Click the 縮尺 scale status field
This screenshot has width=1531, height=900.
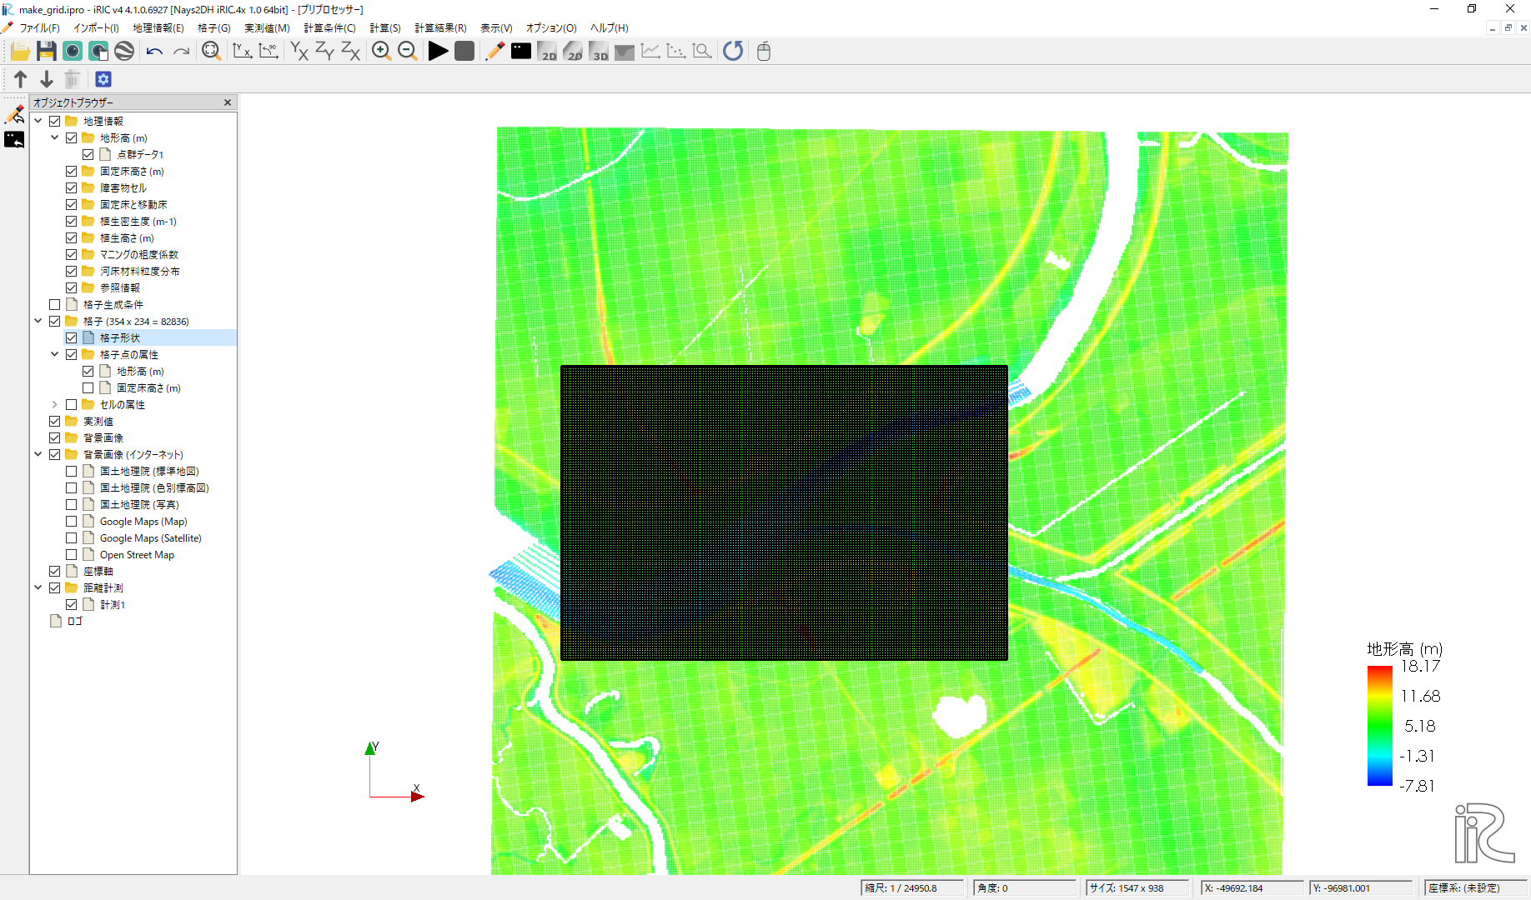[911, 888]
